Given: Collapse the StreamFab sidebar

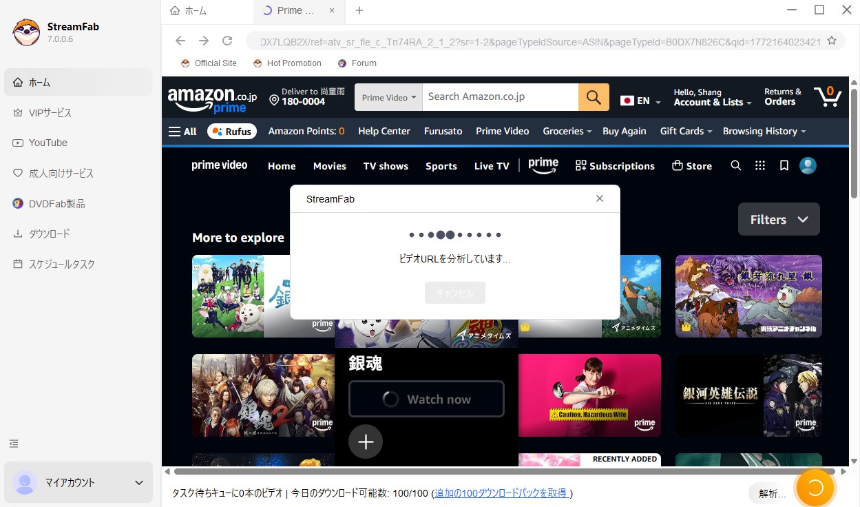Looking at the screenshot, I should tap(14, 444).
